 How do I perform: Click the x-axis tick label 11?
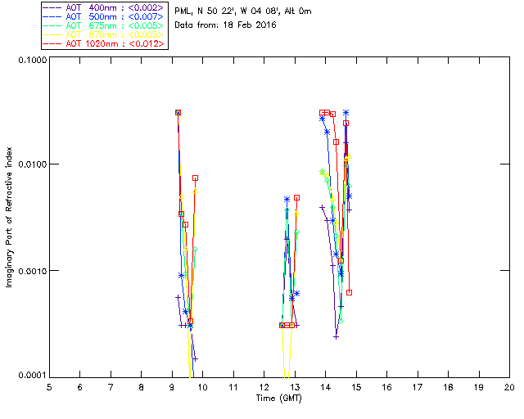[x=233, y=387]
